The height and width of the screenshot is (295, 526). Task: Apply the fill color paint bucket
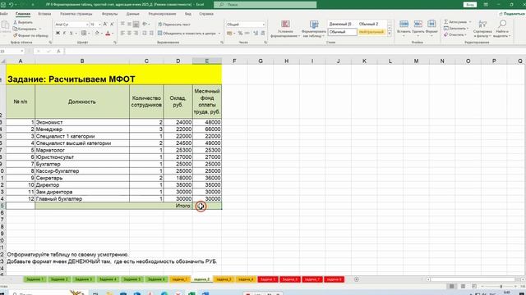coord(97,33)
